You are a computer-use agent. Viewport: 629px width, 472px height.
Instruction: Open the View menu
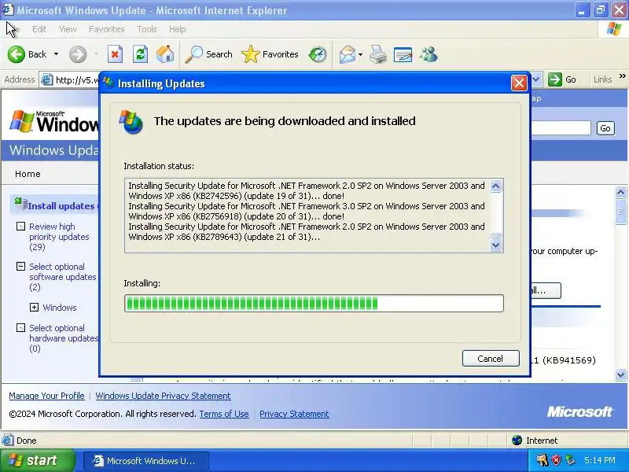tap(68, 29)
